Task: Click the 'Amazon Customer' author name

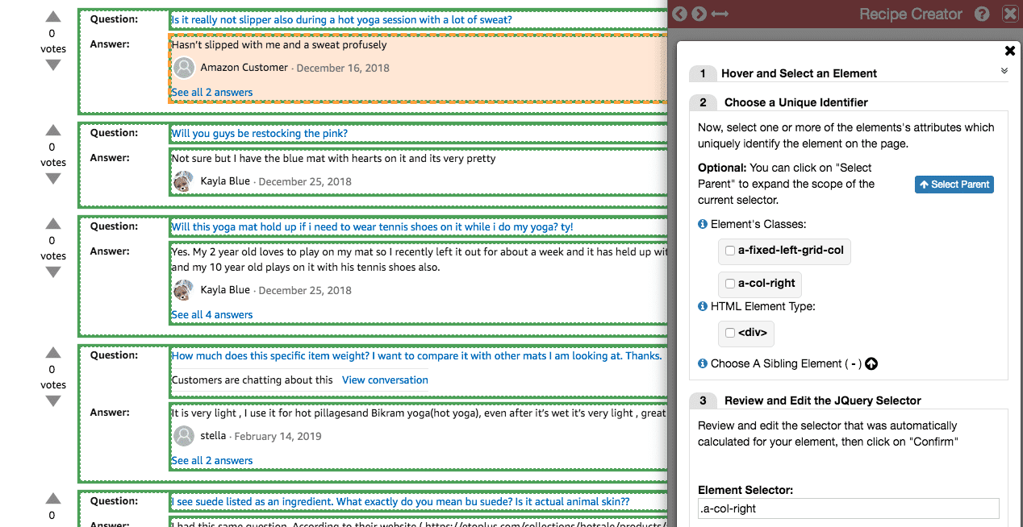Action: 244,68
